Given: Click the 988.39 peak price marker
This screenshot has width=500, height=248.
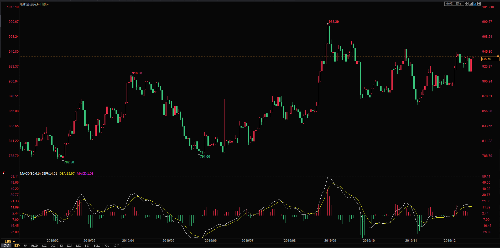Looking at the screenshot, I should [x=334, y=22].
